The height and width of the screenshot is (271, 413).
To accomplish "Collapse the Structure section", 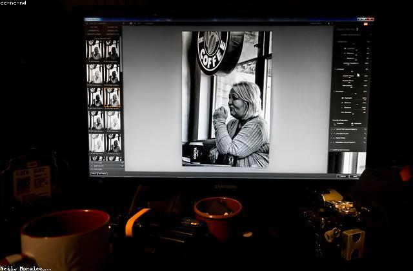I will (335, 92).
